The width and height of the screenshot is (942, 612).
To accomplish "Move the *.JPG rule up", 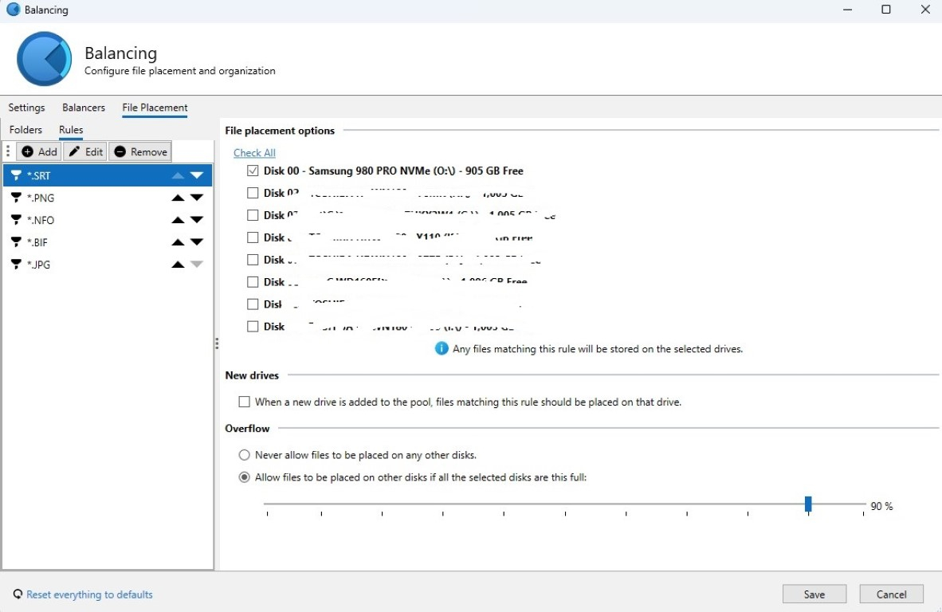I will [x=178, y=265].
